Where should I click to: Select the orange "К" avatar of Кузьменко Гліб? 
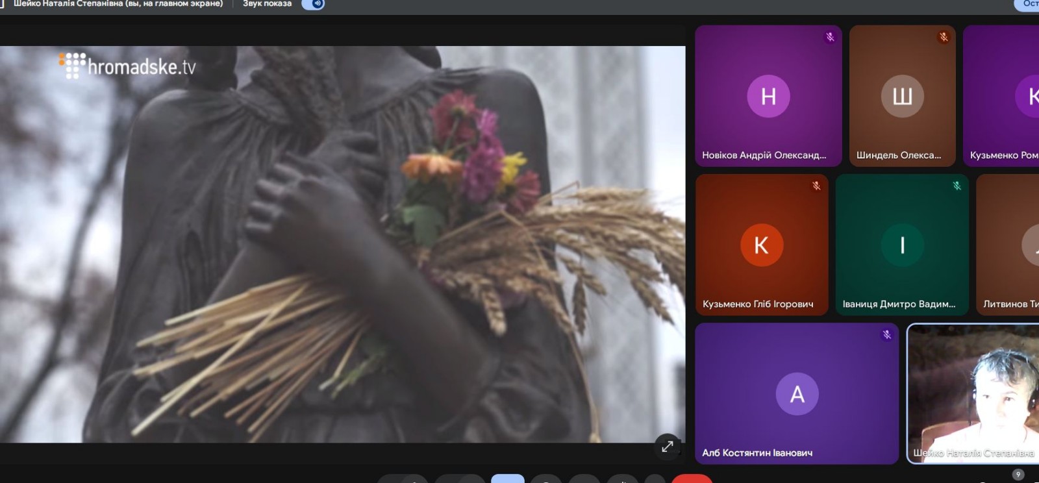(761, 245)
